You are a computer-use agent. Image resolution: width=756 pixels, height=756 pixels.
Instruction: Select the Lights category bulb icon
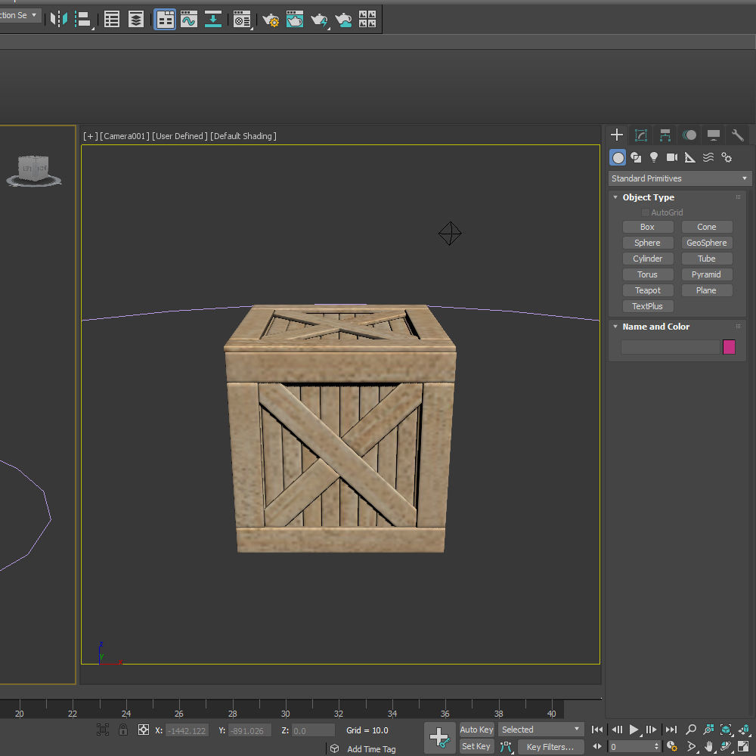pyautogui.click(x=654, y=157)
